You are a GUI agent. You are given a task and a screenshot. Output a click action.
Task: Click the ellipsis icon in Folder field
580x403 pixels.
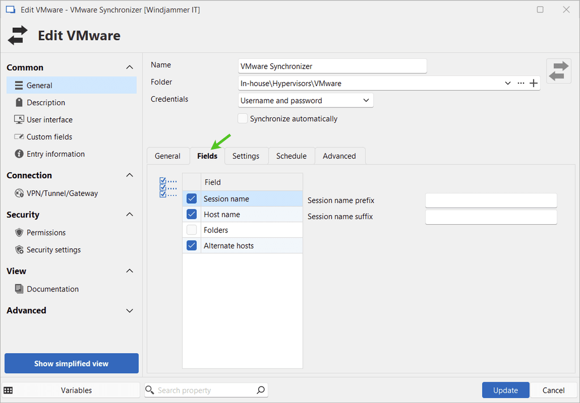coord(521,83)
